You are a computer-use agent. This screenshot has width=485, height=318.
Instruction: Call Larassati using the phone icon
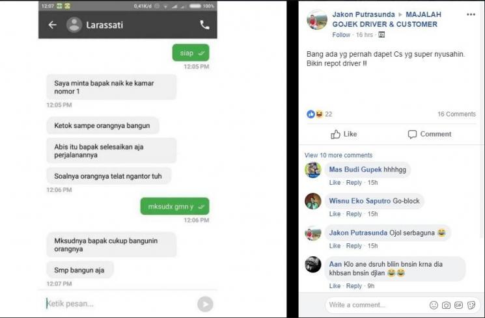[x=204, y=25]
